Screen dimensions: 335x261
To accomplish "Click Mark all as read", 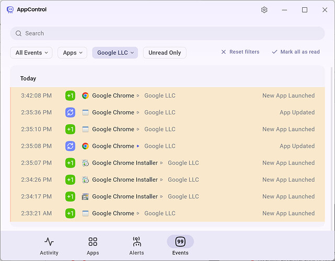I will pos(295,52).
